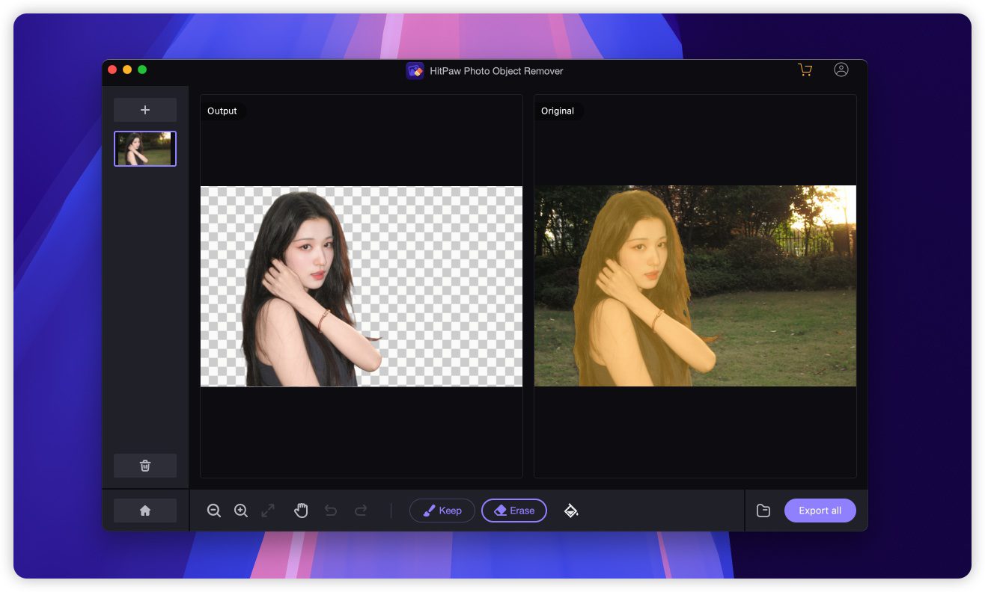This screenshot has width=985, height=592.
Task: Select the Hand pan tool
Action: [301, 511]
